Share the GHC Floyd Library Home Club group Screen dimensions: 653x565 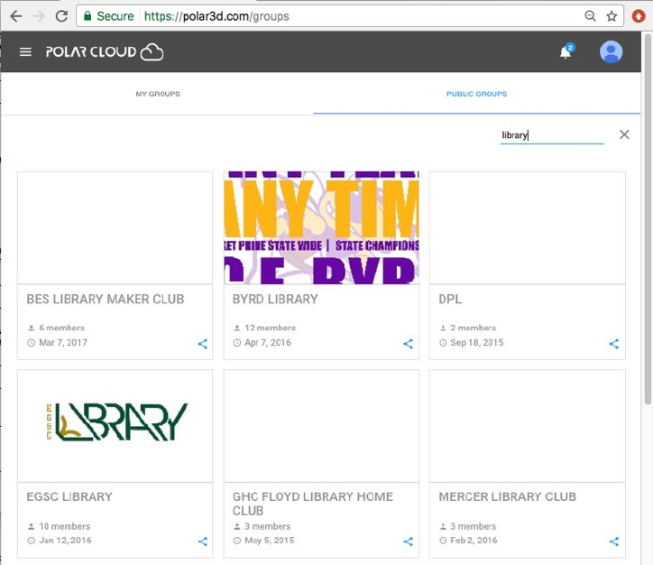[408, 542]
